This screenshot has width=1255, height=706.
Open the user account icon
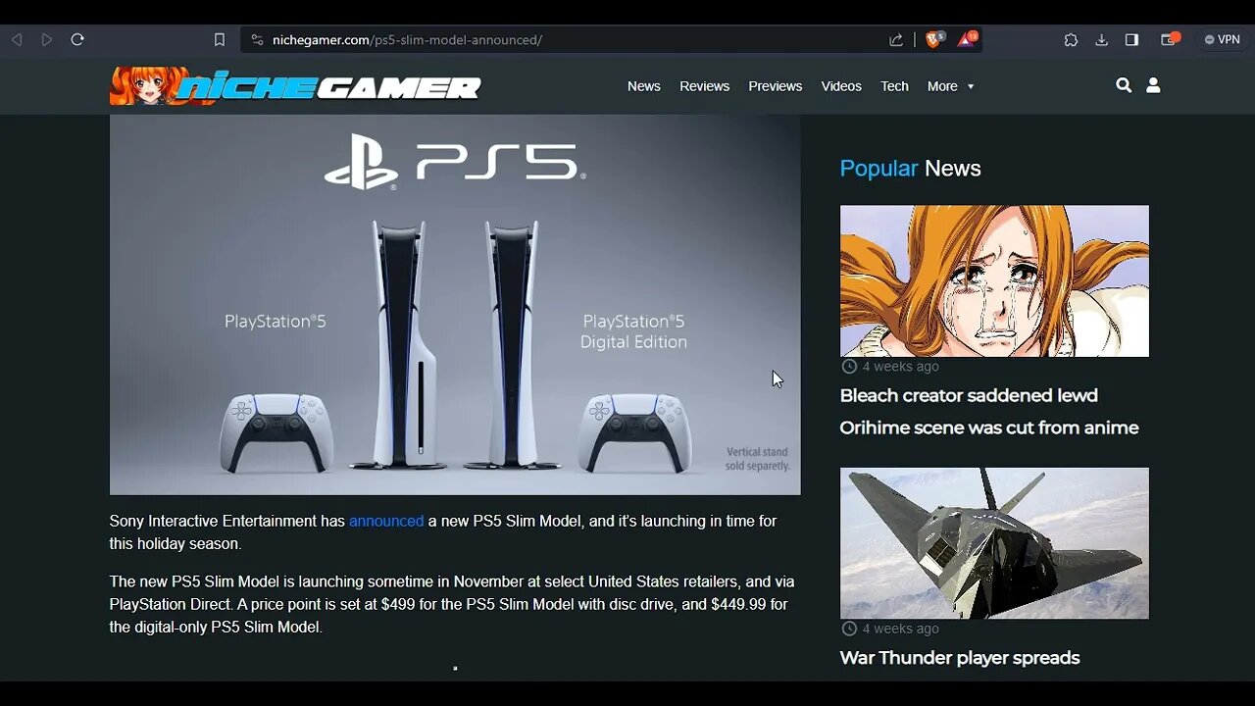(x=1153, y=85)
